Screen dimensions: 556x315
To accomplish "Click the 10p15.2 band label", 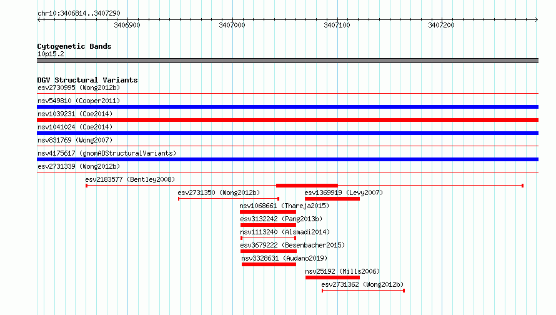I will tap(51, 54).
